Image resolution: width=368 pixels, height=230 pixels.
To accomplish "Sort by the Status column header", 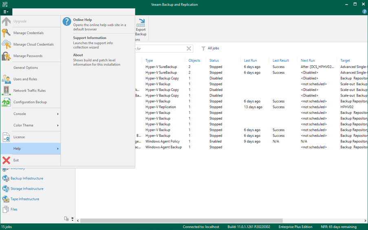I will pyautogui.click(x=214, y=61).
